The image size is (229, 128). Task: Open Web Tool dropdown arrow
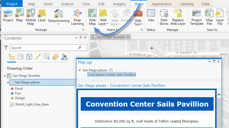(142, 24)
